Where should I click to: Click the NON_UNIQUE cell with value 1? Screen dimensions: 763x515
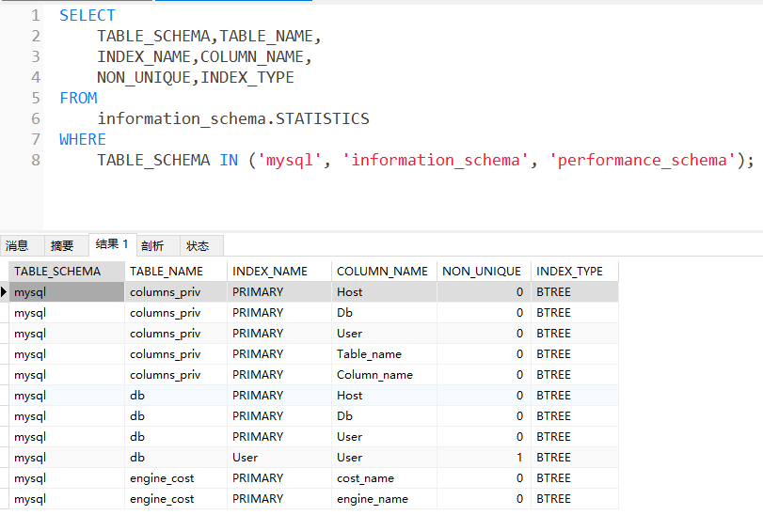tap(484, 458)
